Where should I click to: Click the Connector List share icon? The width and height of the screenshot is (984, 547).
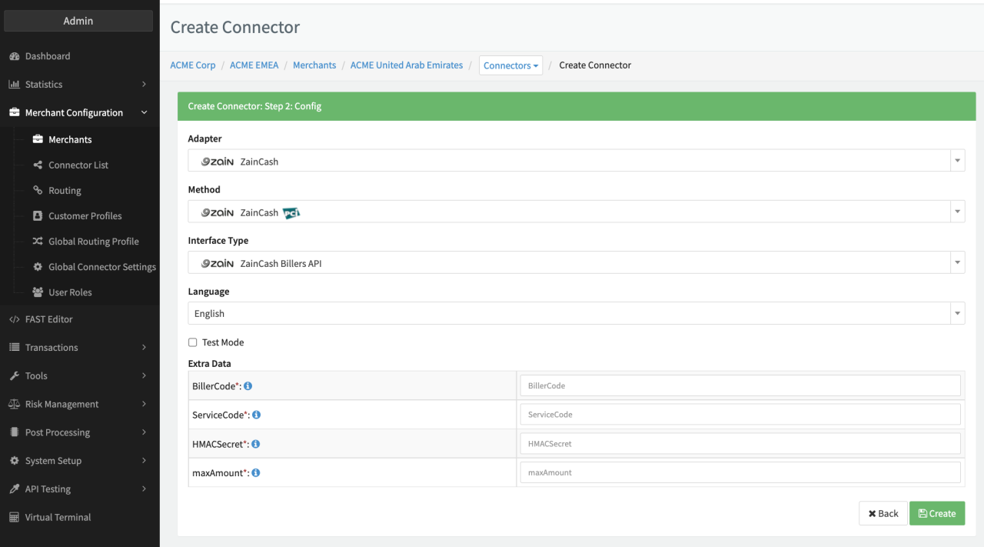coord(38,165)
